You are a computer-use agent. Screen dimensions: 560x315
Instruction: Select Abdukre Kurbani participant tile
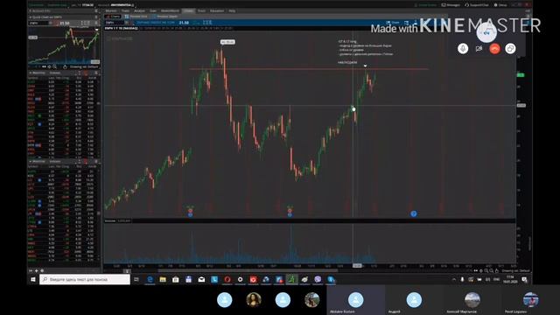[356, 300]
